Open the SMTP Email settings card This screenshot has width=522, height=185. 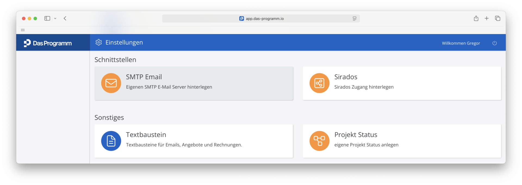(194, 83)
